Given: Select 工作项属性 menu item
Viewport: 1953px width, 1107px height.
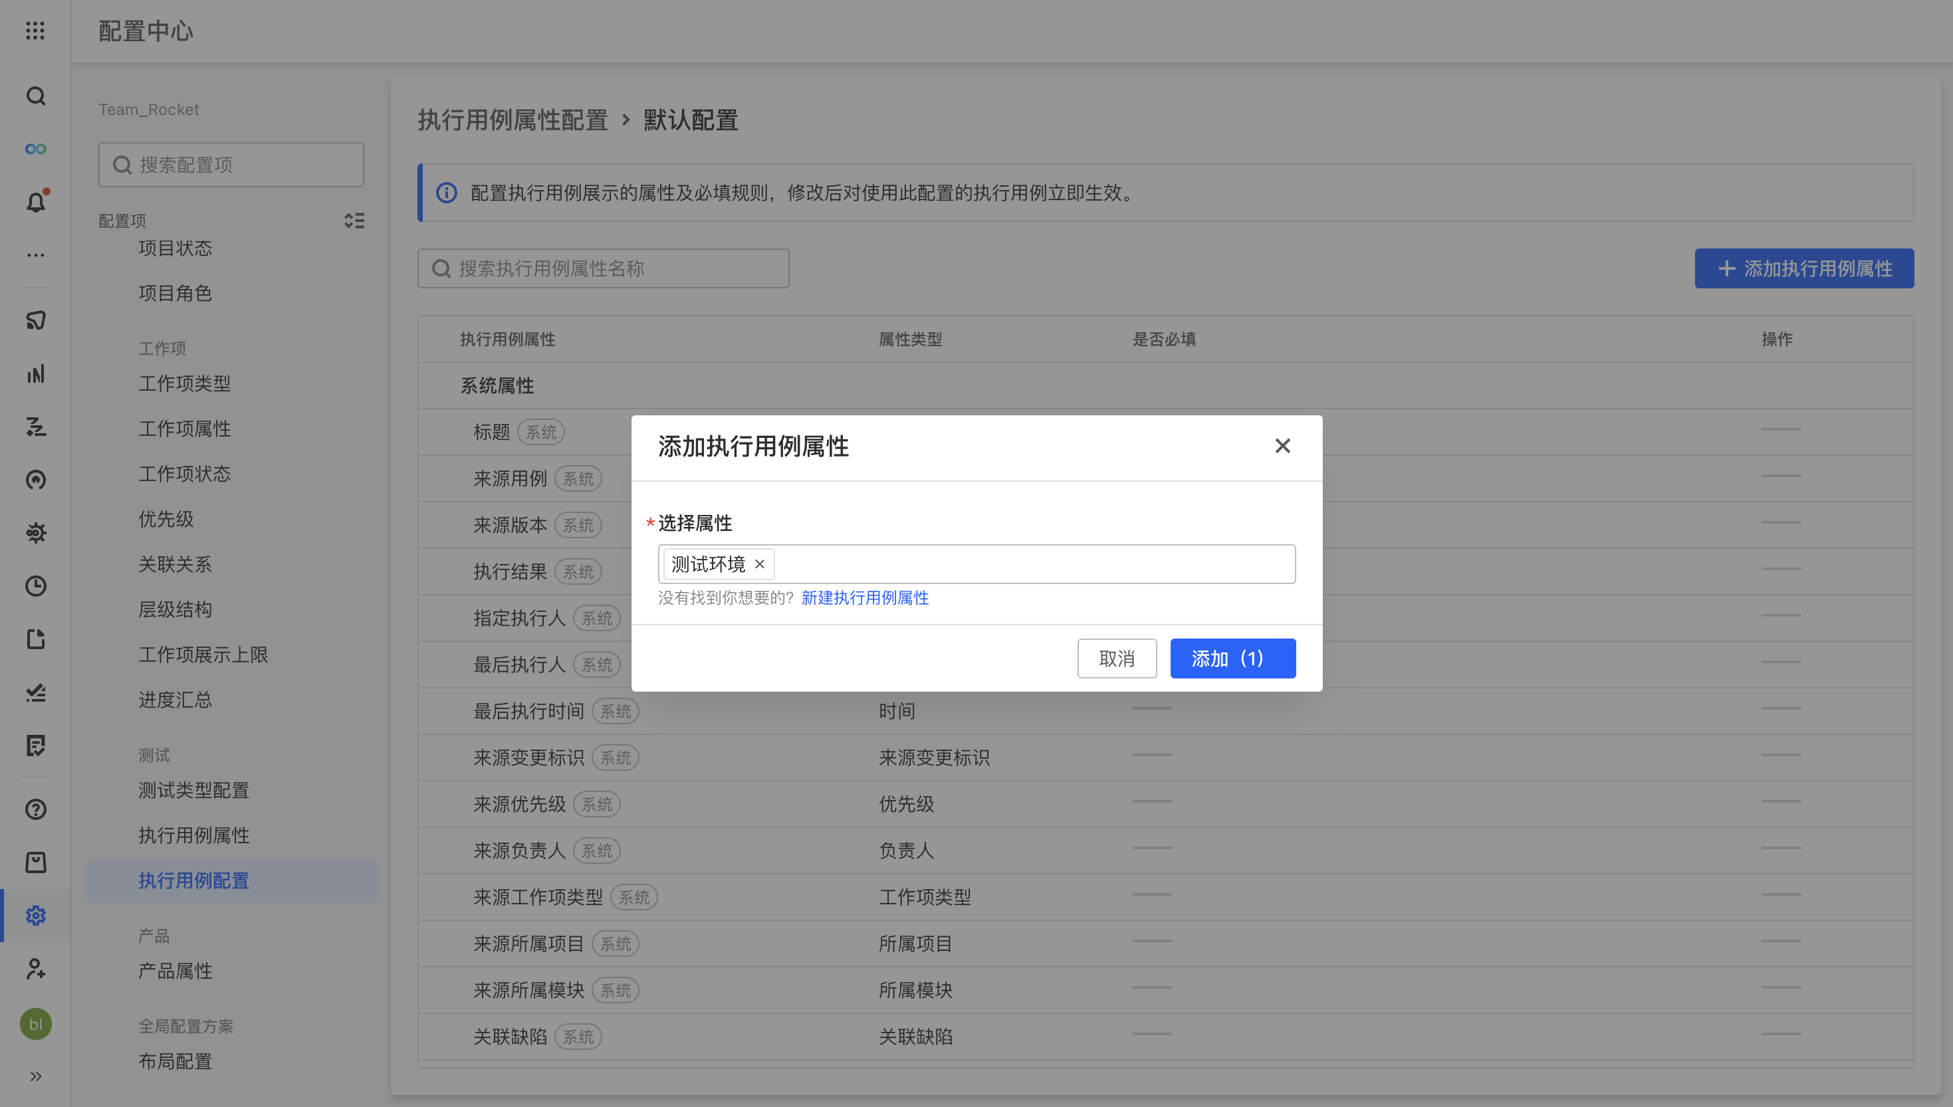Looking at the screenshot, I should point(184,429).
